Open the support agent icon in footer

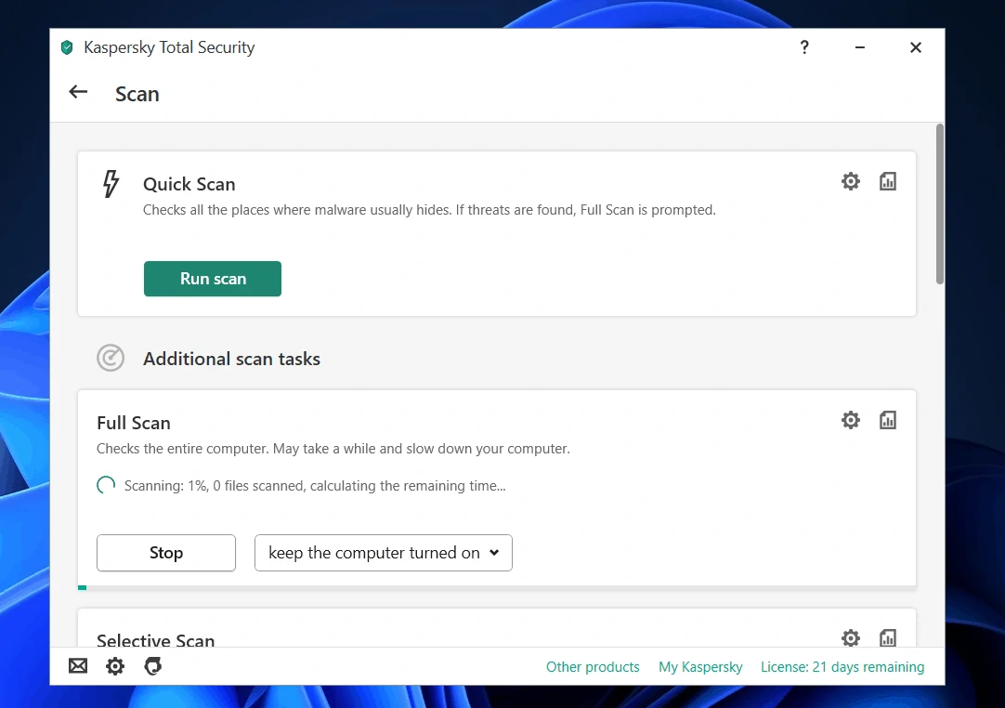point(153,666)
